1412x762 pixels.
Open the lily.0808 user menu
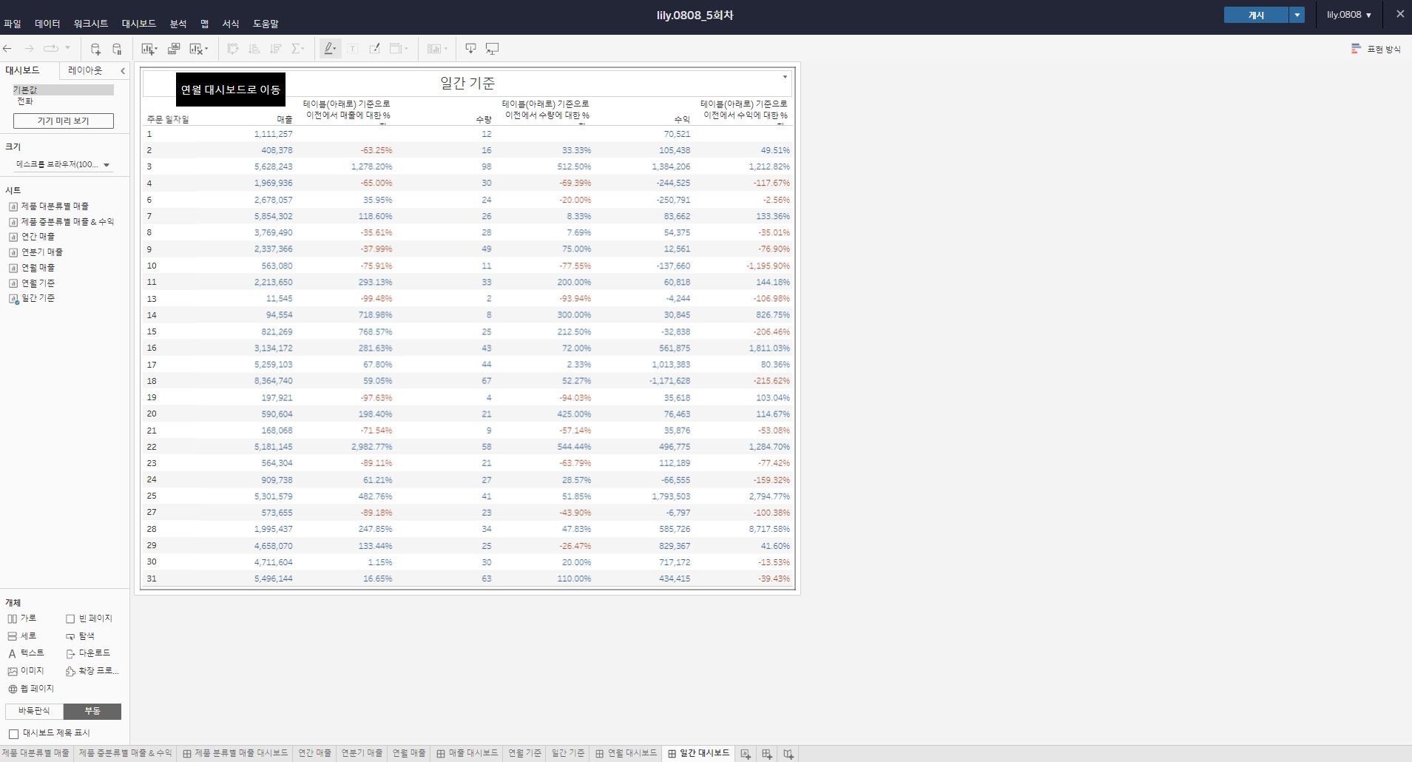tap(1349, 15)
